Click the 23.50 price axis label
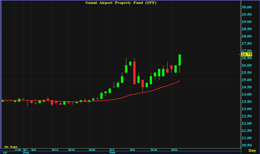 pos(247,102)
